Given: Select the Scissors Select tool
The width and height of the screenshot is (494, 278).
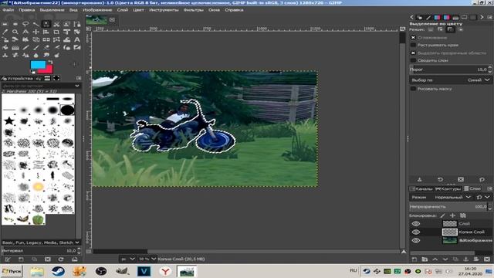Looking at the screenshot, I should [56, 24].
